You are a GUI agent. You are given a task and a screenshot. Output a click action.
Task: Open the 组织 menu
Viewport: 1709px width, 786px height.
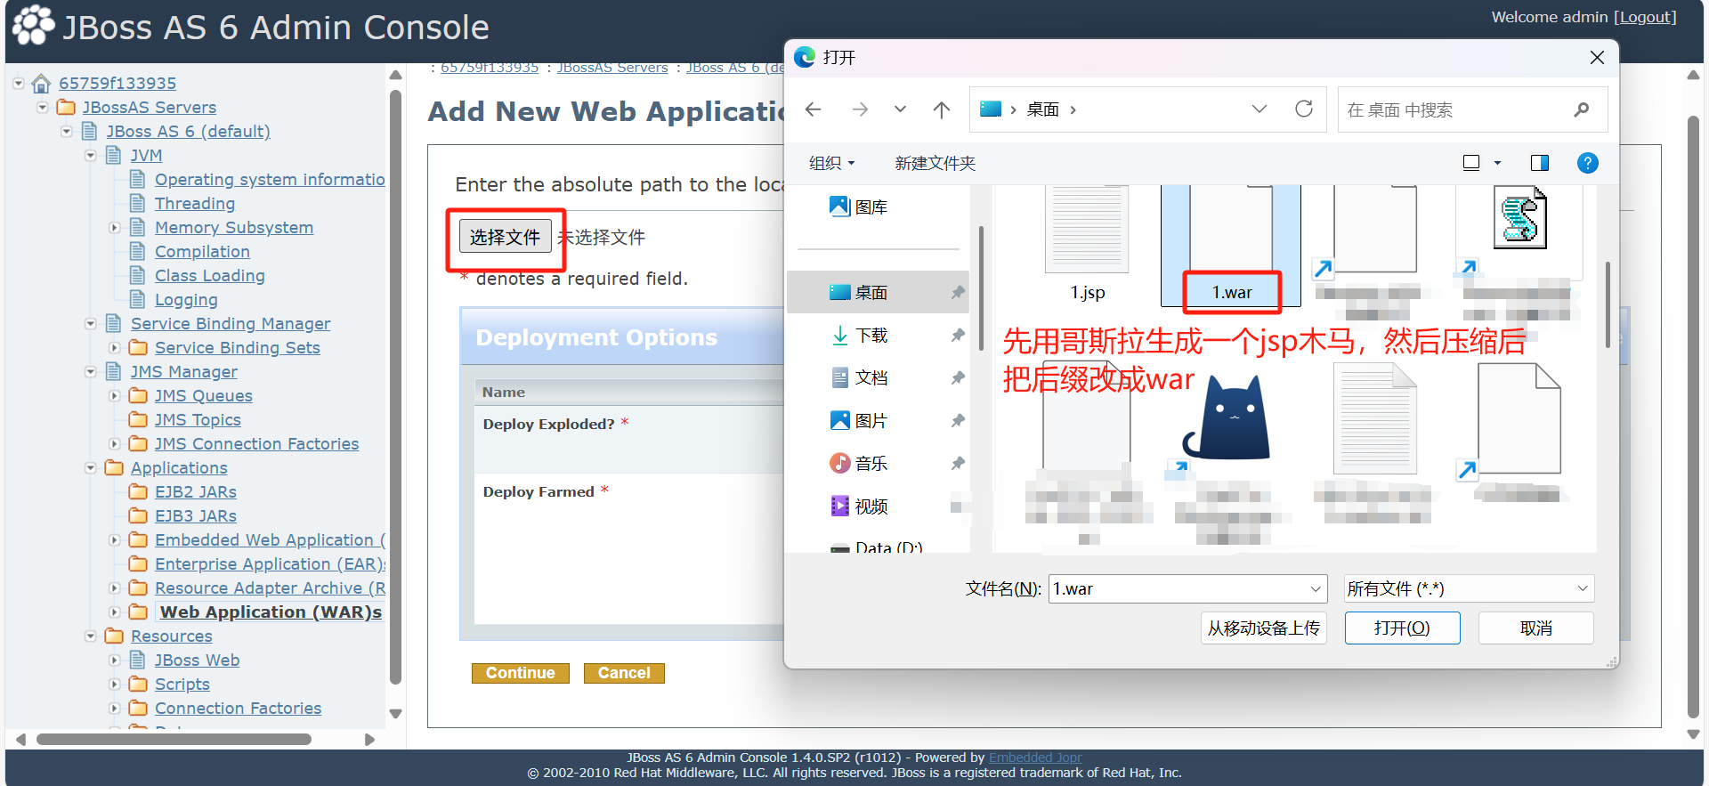coord(831,163)
